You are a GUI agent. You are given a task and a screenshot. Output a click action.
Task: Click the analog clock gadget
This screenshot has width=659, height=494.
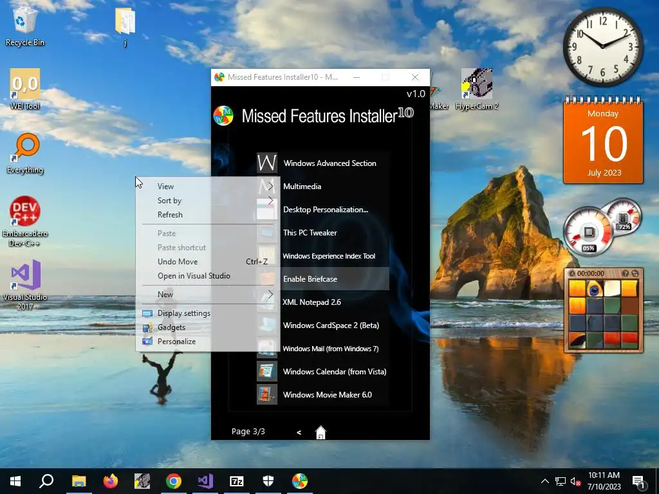602,46
